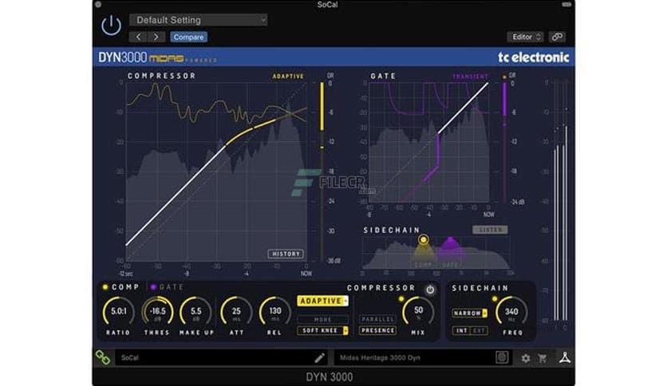Image resolution: width=667 pixels, height=386 pixels.
Task: Toggle the yellow dot beside the MIX knob
Action: [x=401, y=299]
